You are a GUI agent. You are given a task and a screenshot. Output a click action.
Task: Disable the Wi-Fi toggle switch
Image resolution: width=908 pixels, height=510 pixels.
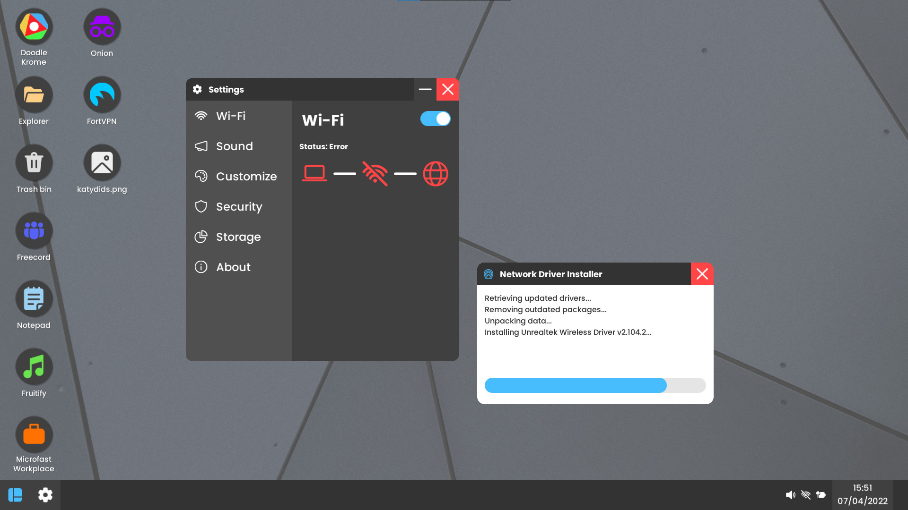(435, 119)
